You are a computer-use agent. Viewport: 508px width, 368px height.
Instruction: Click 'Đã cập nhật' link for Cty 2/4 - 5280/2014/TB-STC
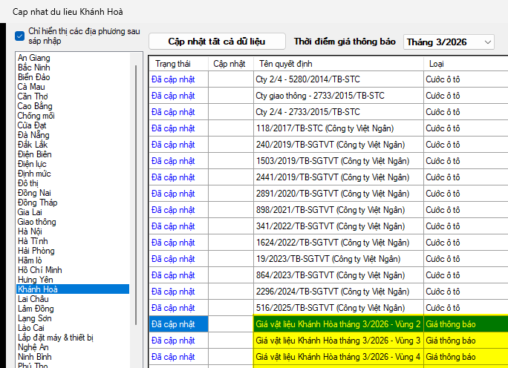click(x=173, y=79)
